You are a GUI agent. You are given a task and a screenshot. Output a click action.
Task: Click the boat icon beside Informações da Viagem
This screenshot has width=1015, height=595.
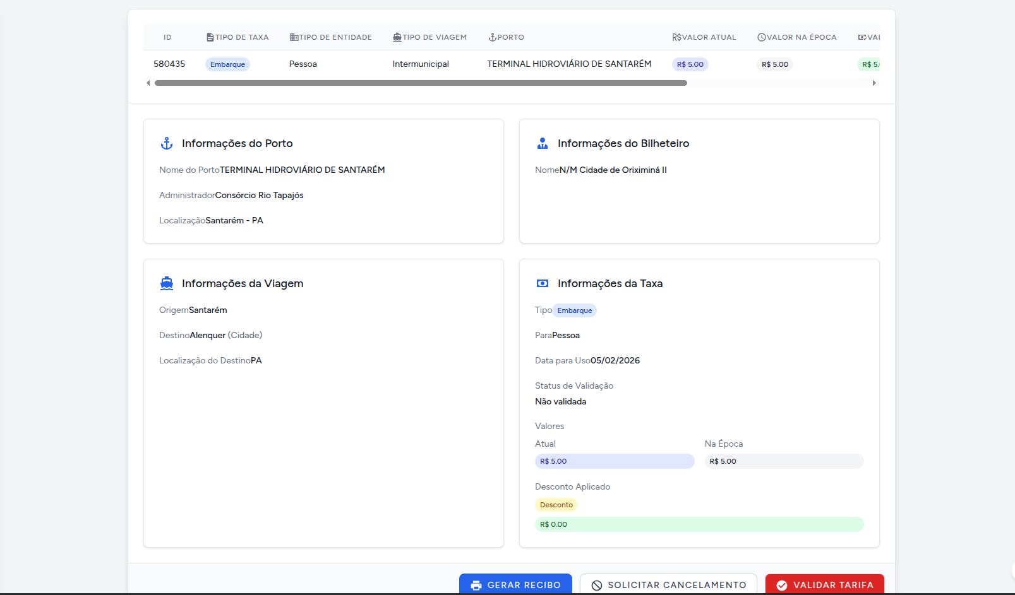pyautogui.click(x=167, y=283)
